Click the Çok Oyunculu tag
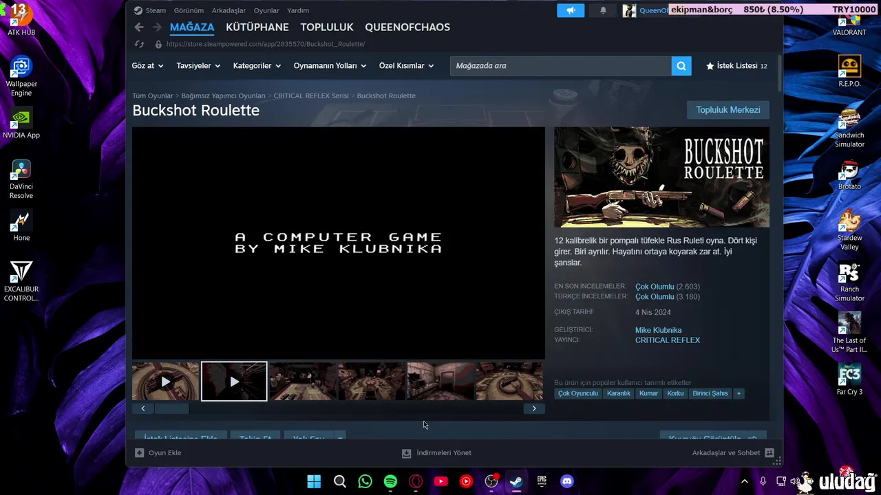 pyautogui.click(x=578, y=393)
